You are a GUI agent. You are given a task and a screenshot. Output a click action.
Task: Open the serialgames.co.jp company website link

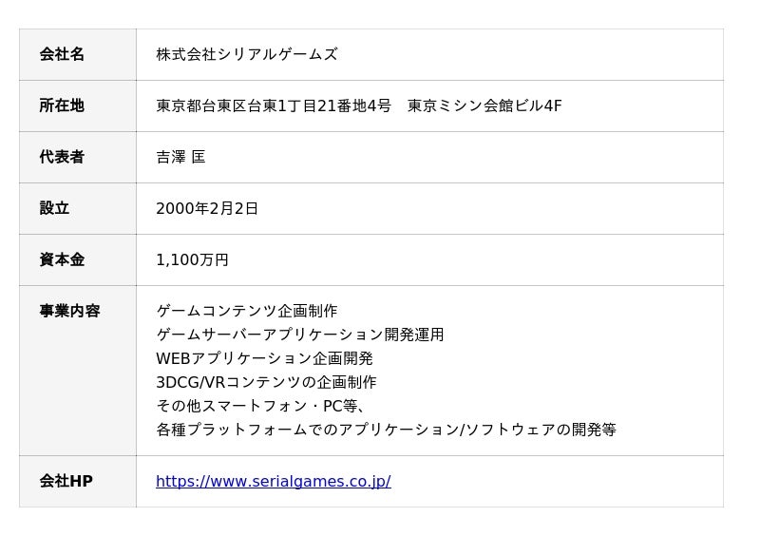tap(273, 481)
